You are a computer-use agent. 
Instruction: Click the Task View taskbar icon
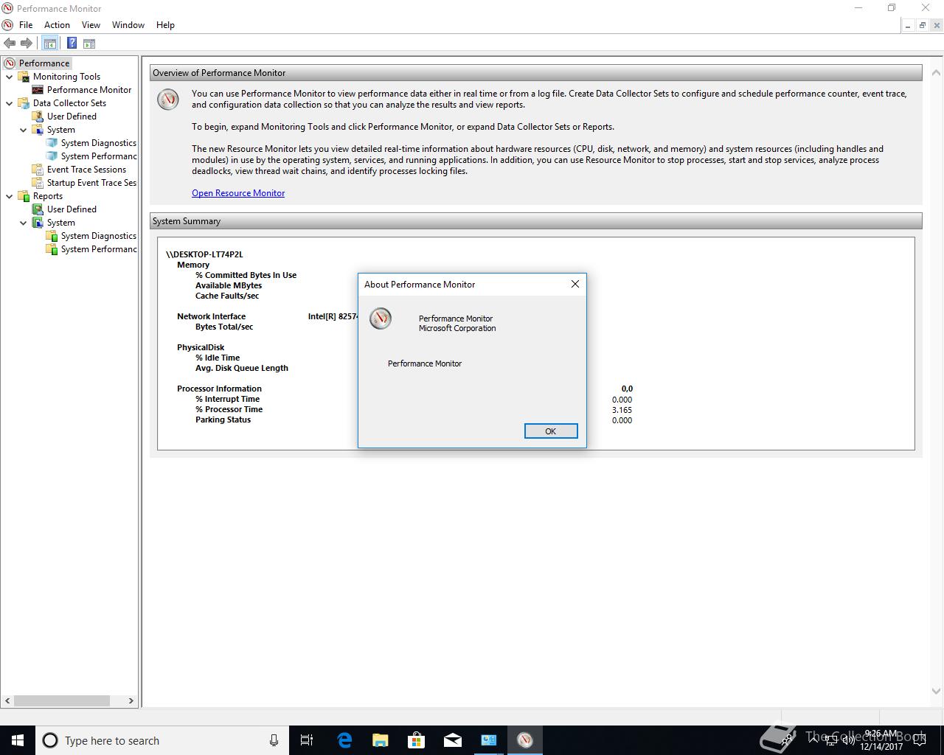point(307,740)
